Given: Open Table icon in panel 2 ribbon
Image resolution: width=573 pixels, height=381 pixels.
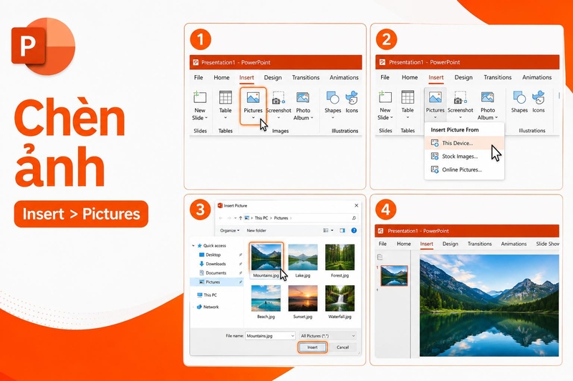Looking at the screenshot, I should [x=408, y=97].
